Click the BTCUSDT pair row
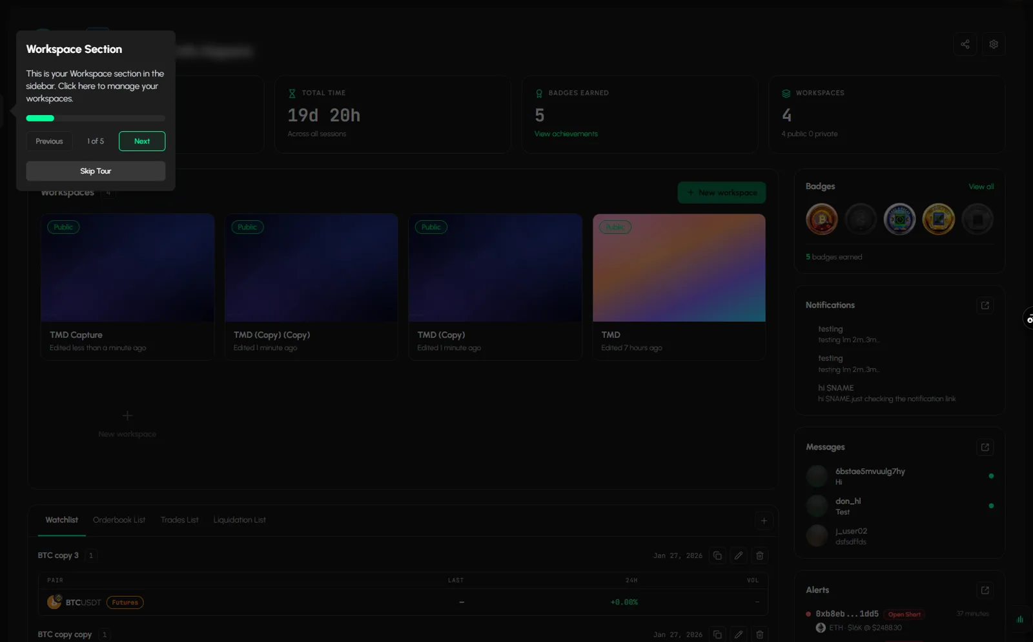Viewport: 1033px width, 642px height. (x=403, y=603)
